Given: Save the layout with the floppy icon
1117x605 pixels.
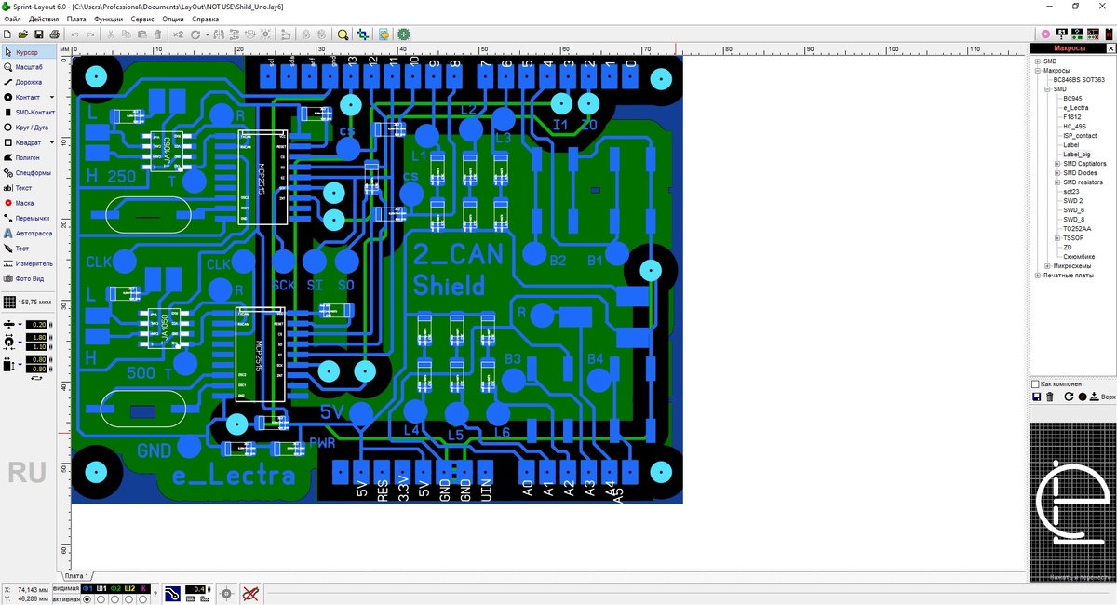Looking at the screenshot, I should (x=39, y=34).
